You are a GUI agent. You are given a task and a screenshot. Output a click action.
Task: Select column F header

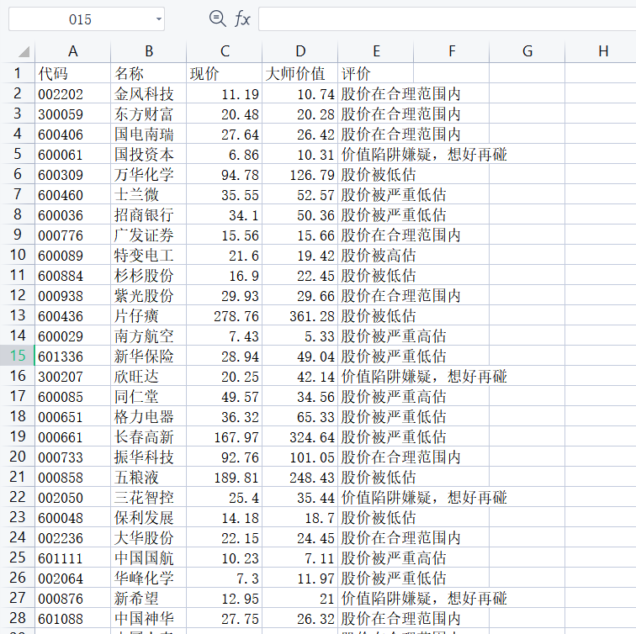(x=452, y=51)
